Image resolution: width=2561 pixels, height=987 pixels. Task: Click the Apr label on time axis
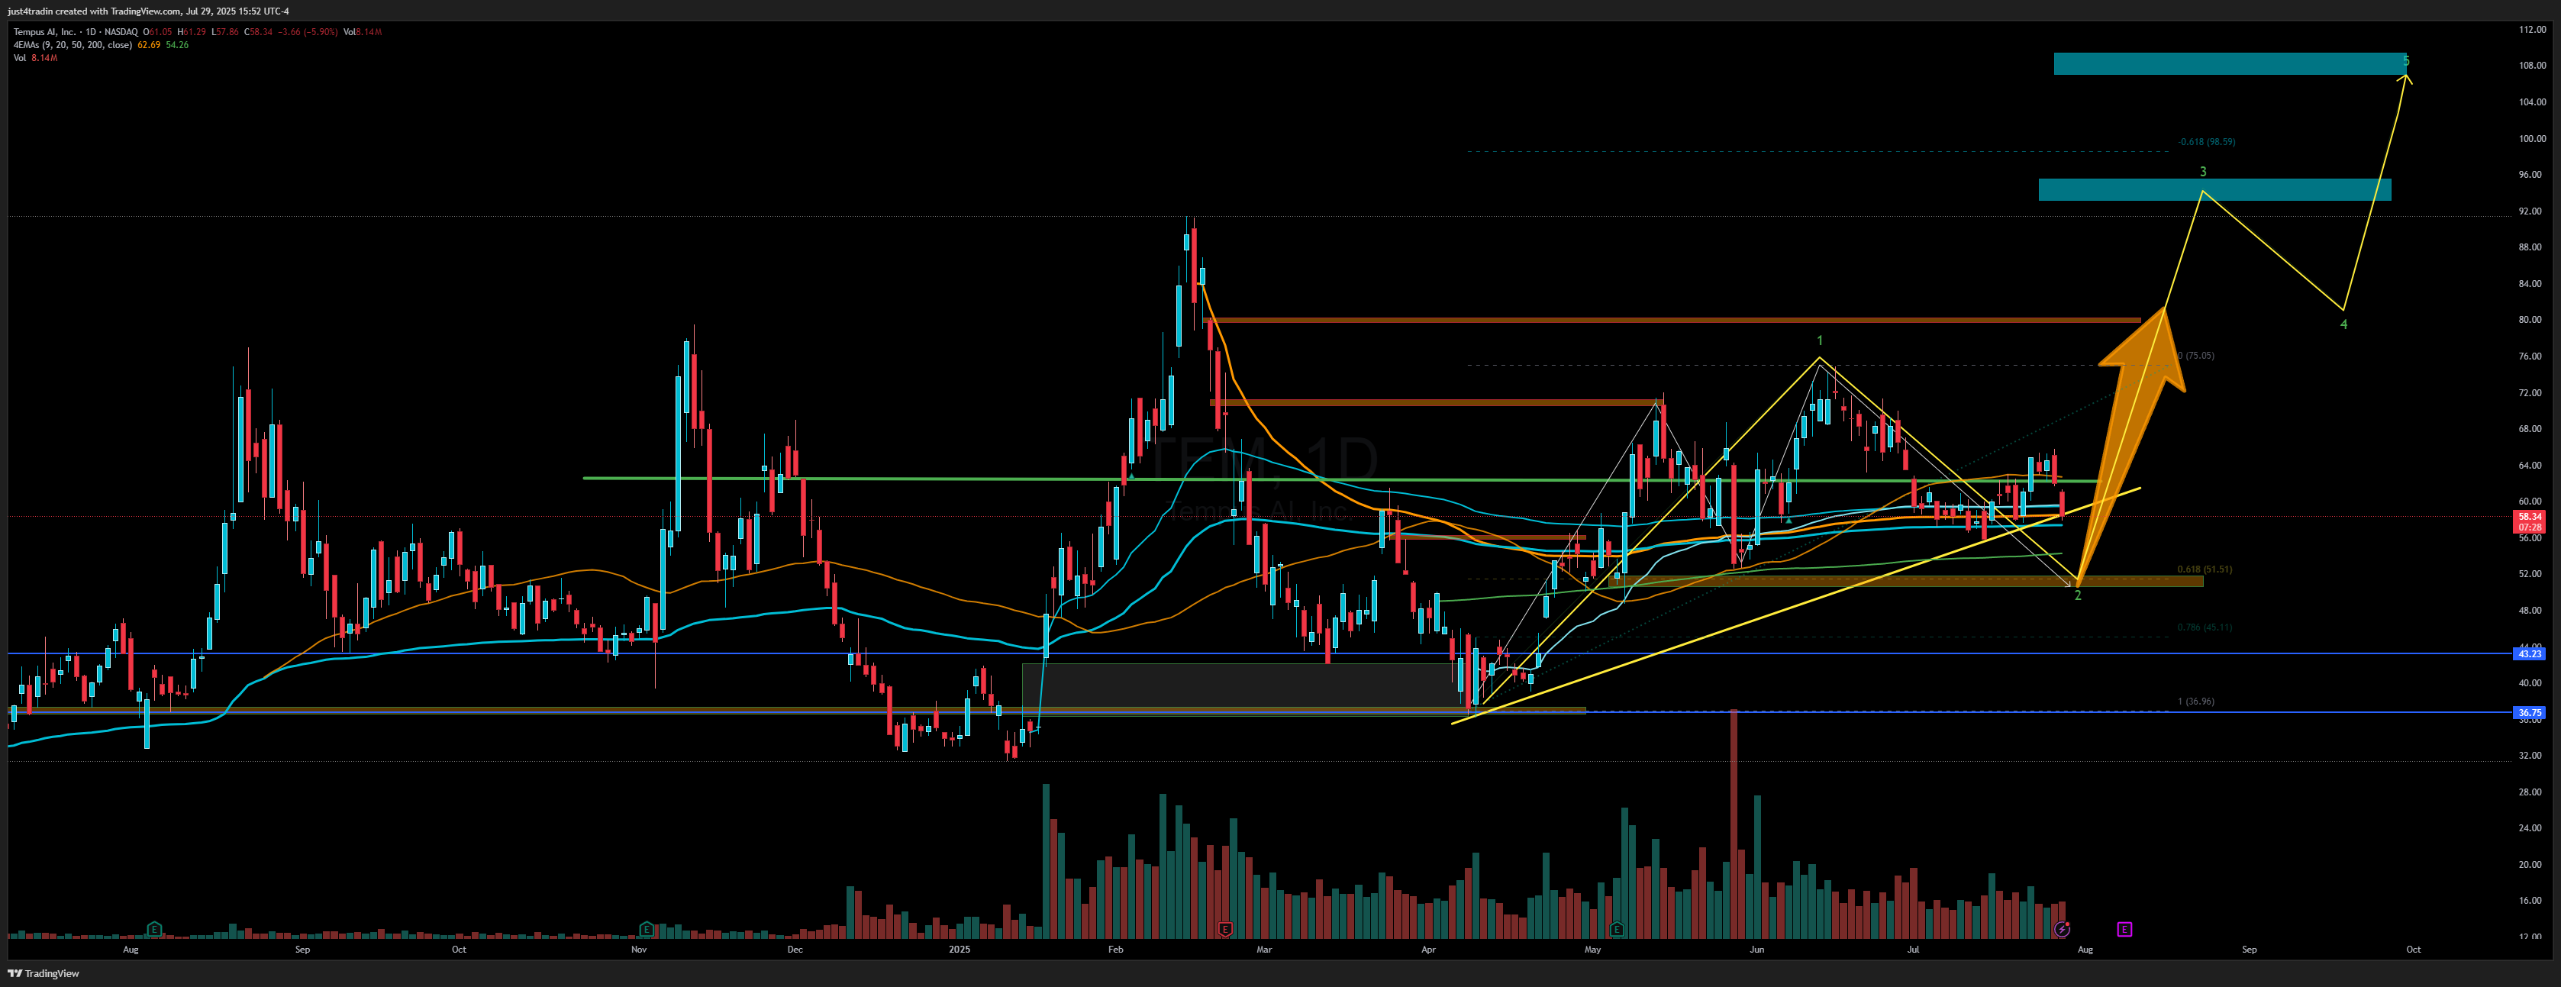1429,950
